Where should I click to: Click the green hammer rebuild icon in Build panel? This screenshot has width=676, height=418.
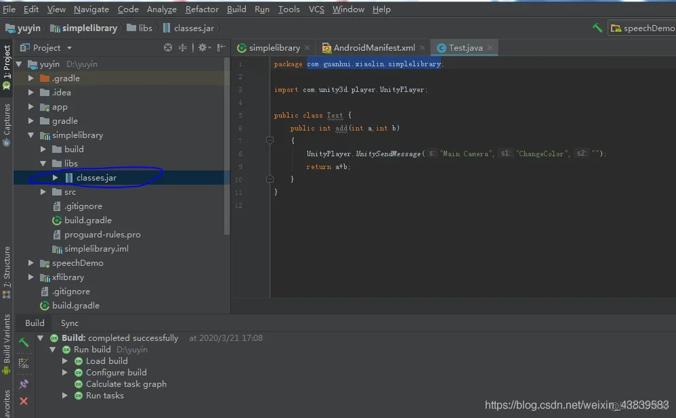click(x=24, y=343)
